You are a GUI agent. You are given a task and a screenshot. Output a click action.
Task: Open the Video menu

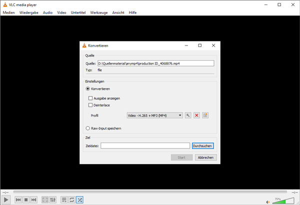tap(61, 12)
